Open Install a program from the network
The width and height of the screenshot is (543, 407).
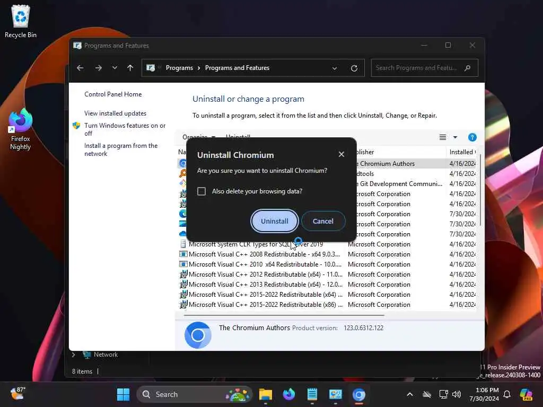coord(121,149)
